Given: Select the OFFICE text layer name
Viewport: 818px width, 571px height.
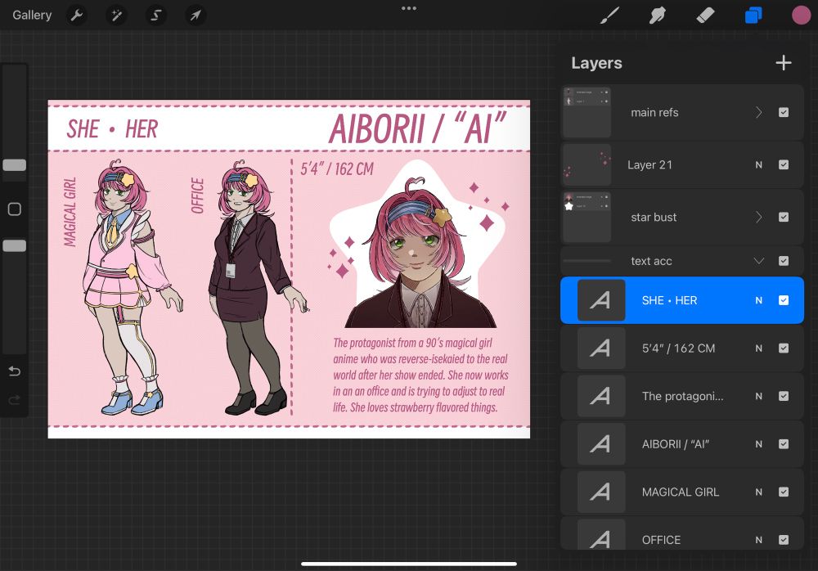Looking at the screenshot, I should point(661,540).
